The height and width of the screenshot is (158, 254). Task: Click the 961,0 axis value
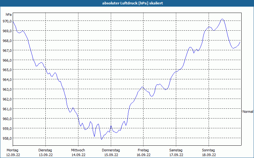point(7,109)
